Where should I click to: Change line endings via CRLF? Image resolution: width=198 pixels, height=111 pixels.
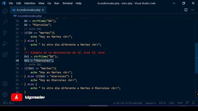[x=171, y=103]
